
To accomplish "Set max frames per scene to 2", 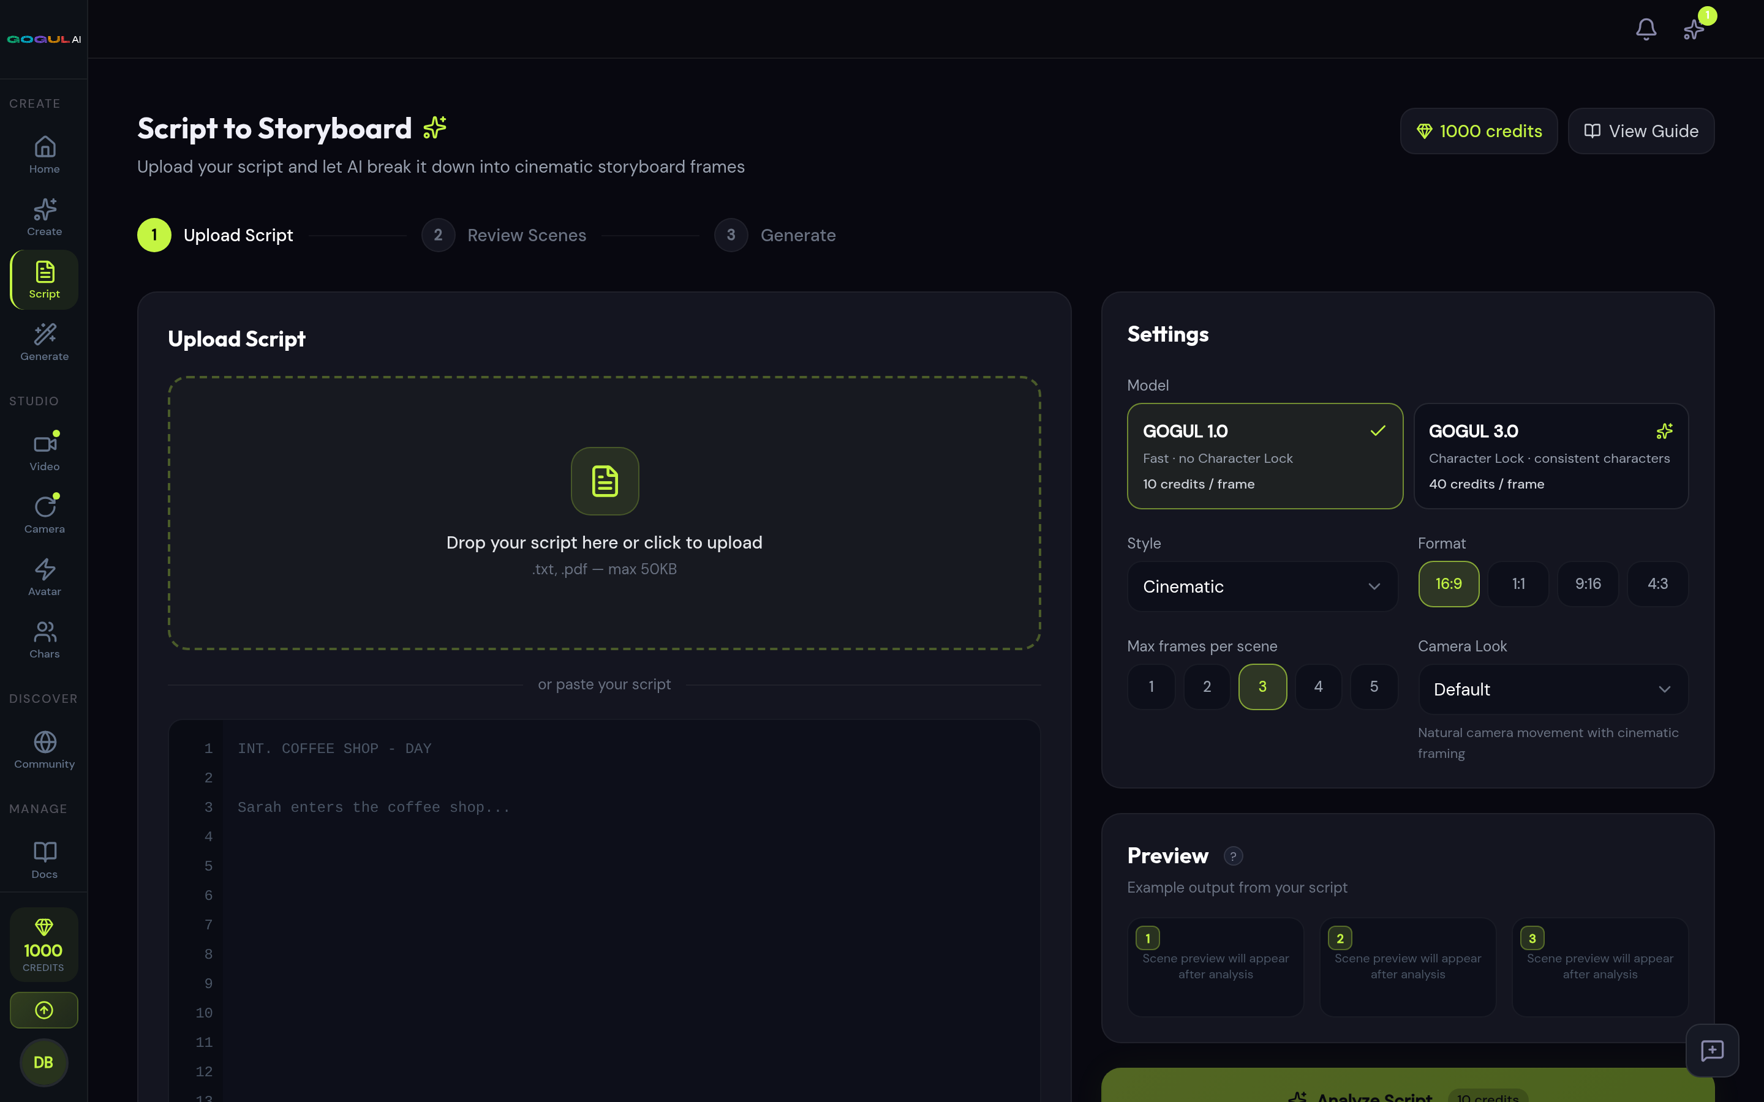I will click(x=1207, y=686).
